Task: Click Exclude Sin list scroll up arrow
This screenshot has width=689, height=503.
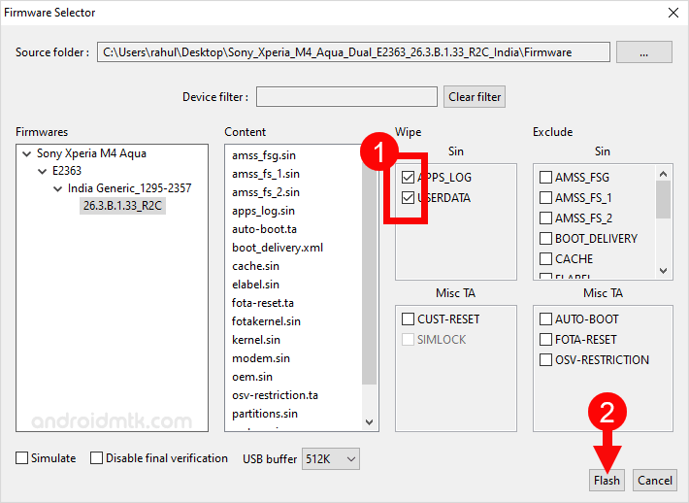Action: 664,174
